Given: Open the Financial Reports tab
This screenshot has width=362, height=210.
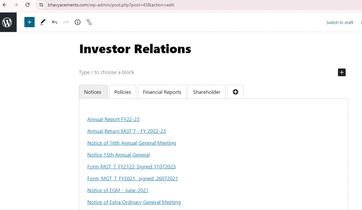Looking at the screenshot, I should [x=162, y=92].
